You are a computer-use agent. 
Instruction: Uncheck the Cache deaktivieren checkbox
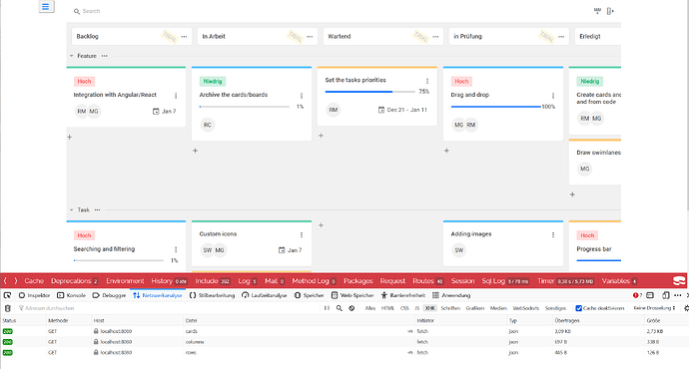579,308
